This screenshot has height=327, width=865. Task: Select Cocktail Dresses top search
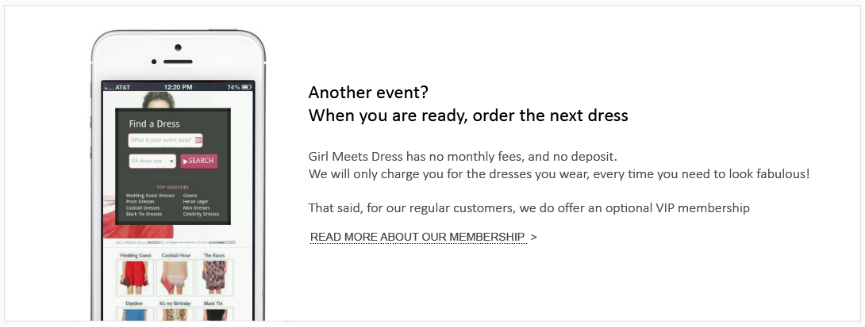coord(142,208)
